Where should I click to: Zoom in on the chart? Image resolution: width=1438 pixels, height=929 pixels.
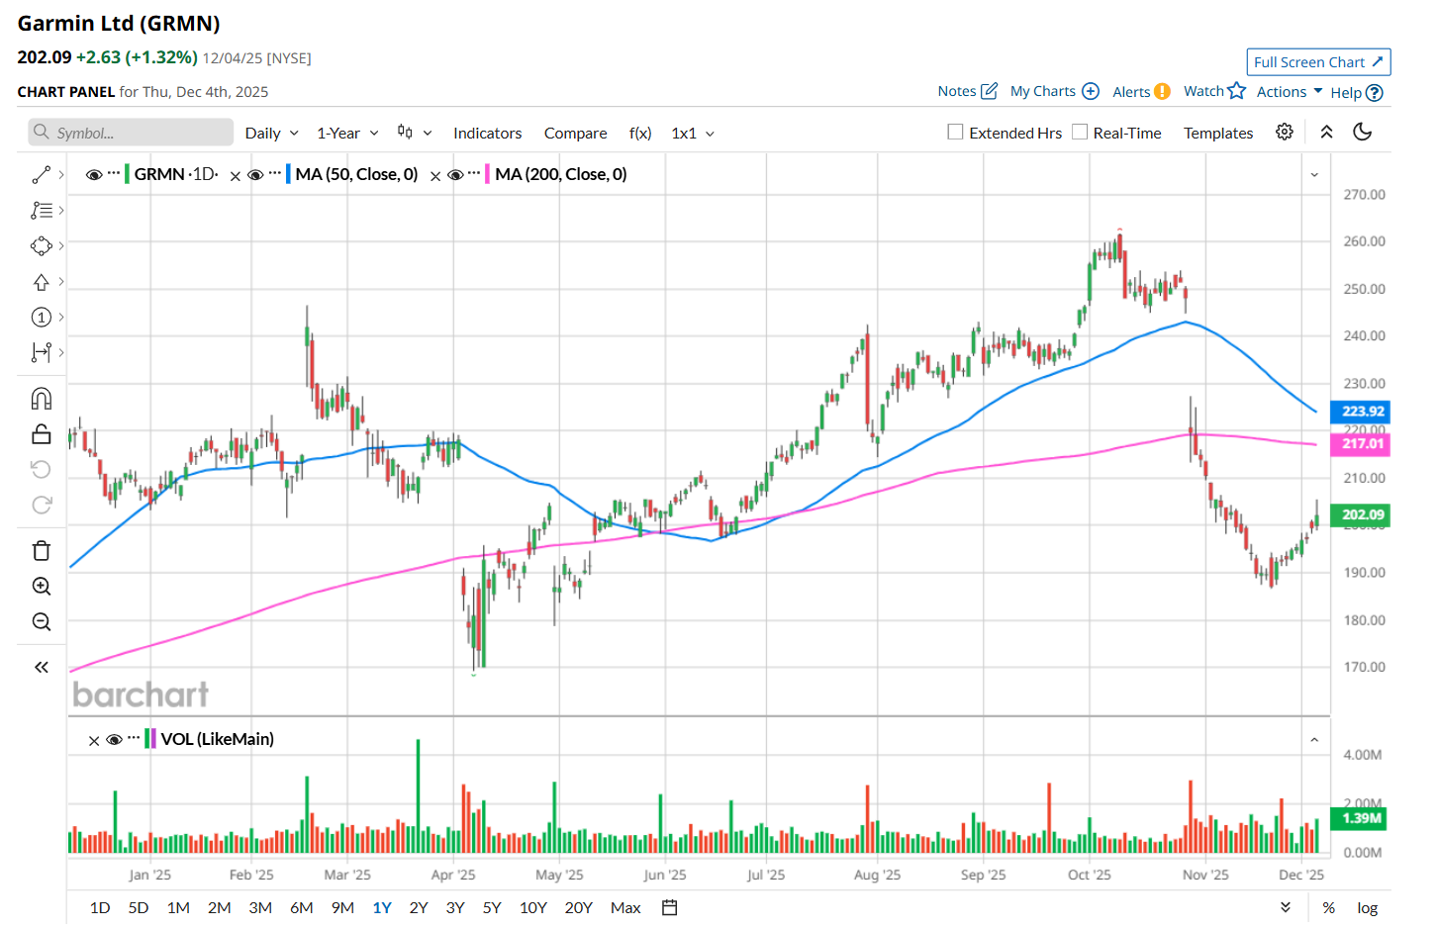[x=42, y=587]
